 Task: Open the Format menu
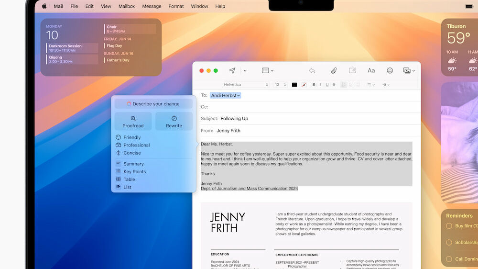176,6
